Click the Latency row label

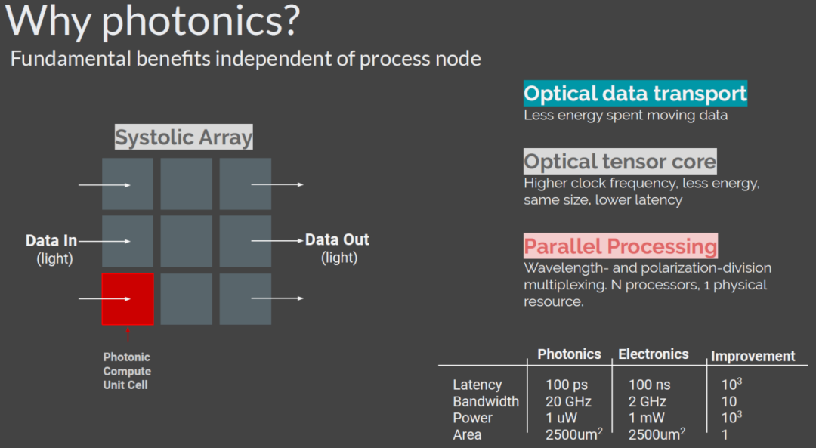[x=478, y=385]
